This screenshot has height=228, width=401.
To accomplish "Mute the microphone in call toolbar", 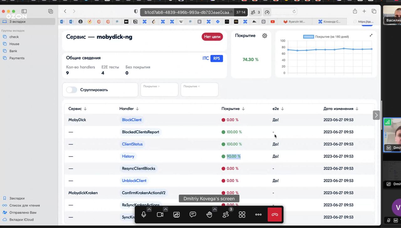I will click(x=144, y=215).
